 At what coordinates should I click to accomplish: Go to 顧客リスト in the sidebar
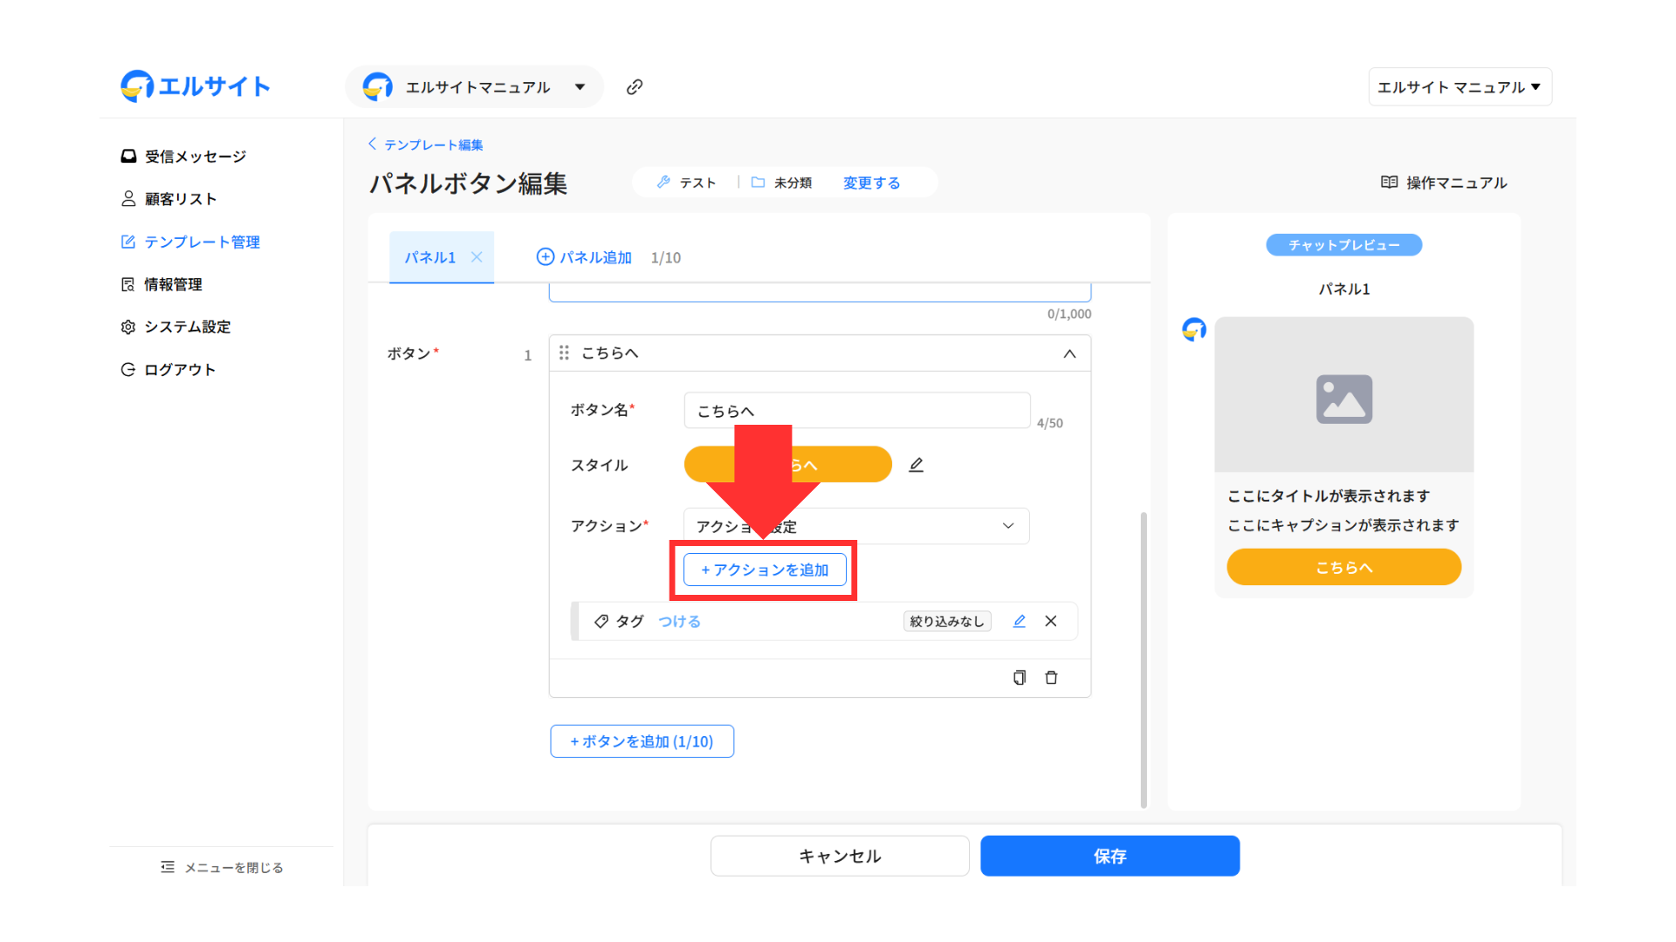pos(180,199)
